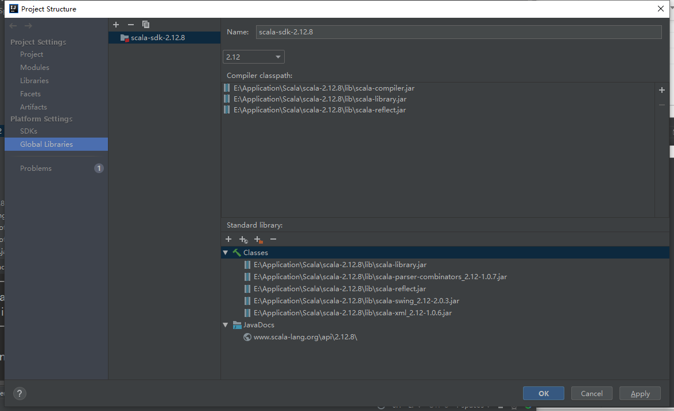Screen dimensions: 674x411
Task: Open the Modules settings page
Action: 34,68
